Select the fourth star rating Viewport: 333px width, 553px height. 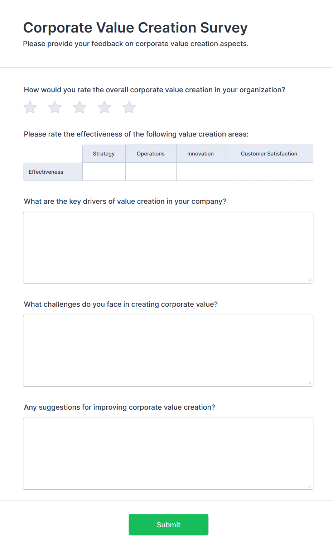click(x=104, y=107)
